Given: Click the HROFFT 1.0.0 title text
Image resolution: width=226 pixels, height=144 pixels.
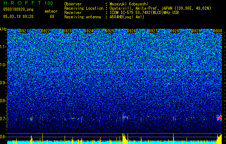Looking at the screenshot, I should [28, 3].
